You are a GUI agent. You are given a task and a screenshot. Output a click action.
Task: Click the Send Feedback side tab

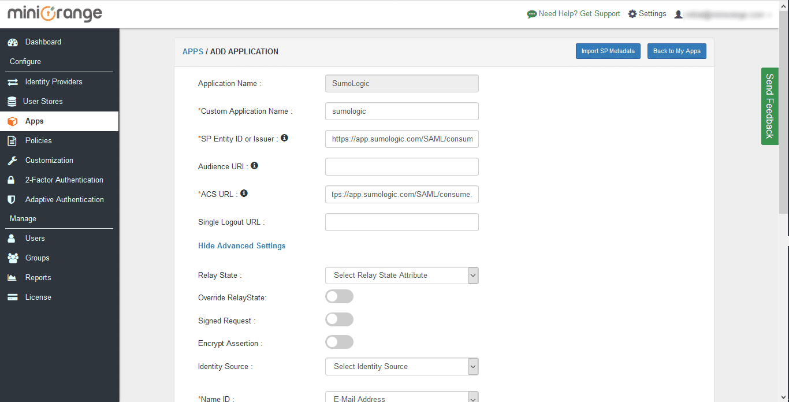769,106
